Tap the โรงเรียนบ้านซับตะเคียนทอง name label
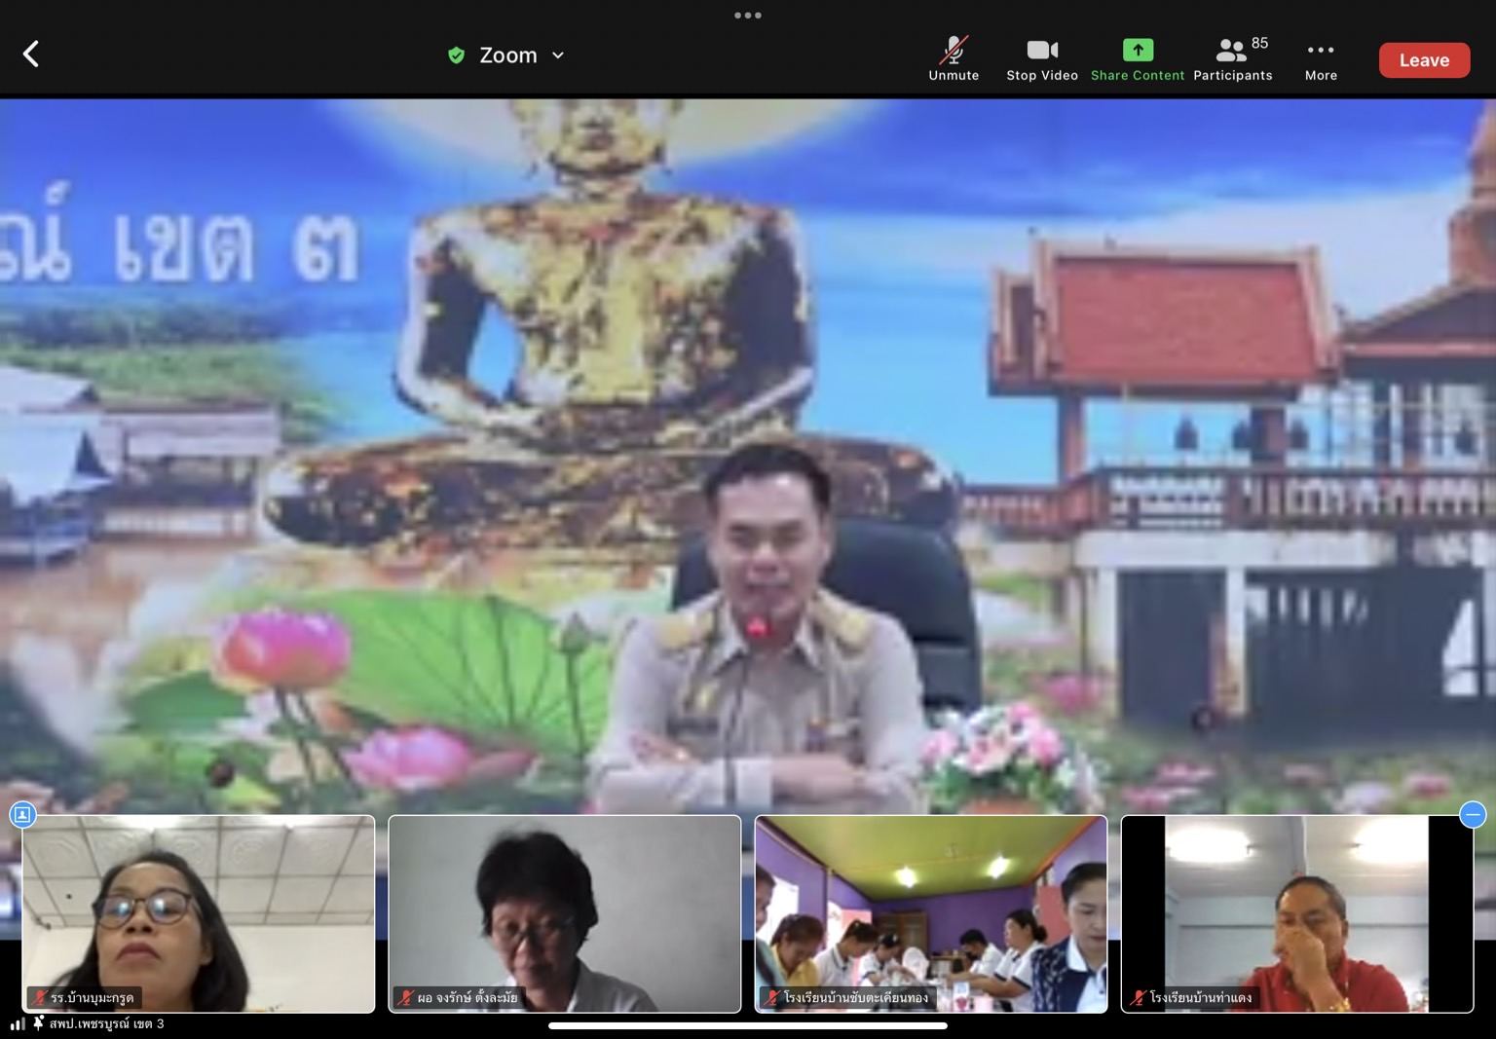Image resolution: width=1496 pixels, height=1039 pixels. tap(855, 997)
